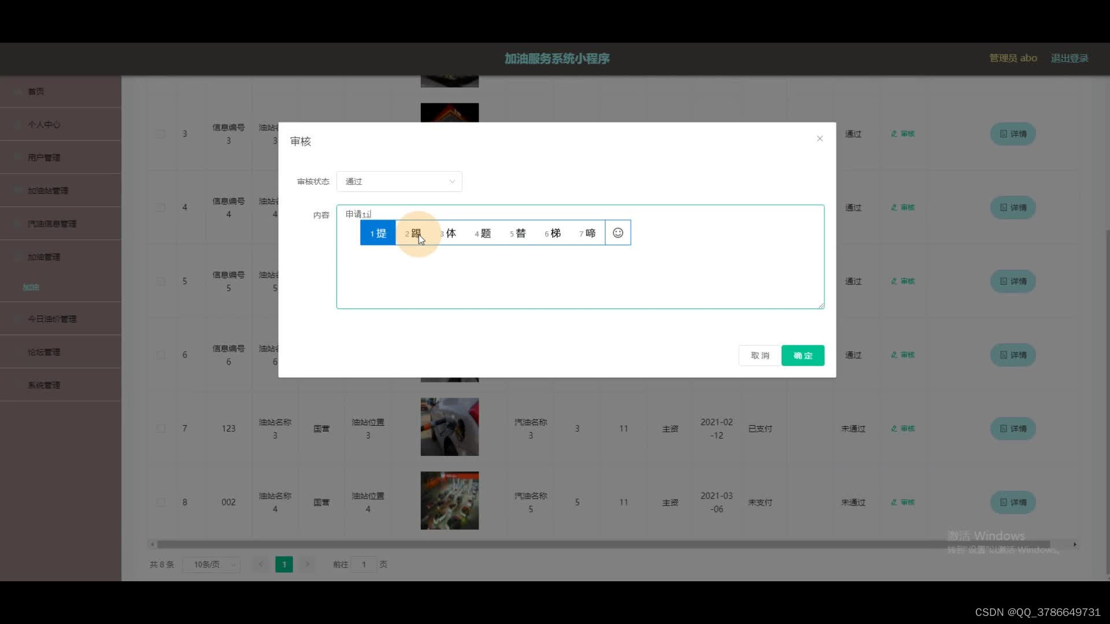Choose IME candidate 6 梯

pos(553,233)
